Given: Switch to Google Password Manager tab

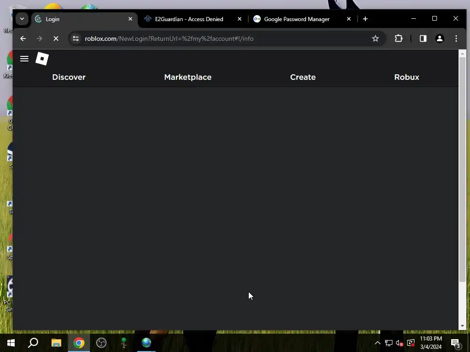Looking at the screenshot, I should pos(303,19).
